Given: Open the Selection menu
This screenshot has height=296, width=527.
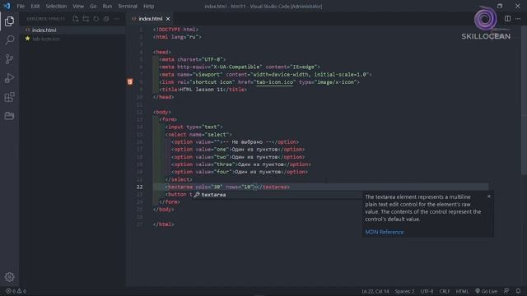Looking at the screenshot, I should click(x=56, y=6).
